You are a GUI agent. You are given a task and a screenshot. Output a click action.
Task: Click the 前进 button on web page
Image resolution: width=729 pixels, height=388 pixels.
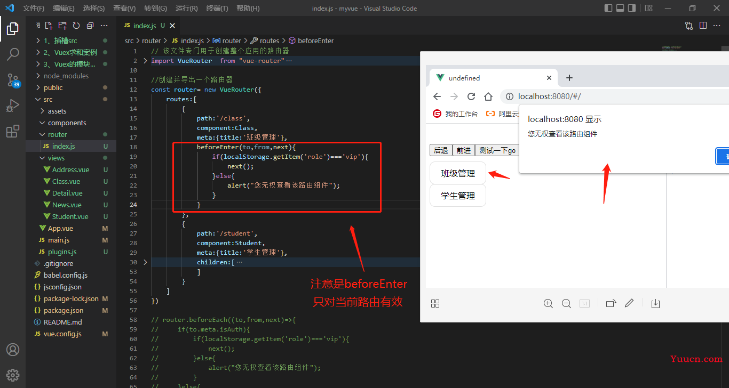(464, 150)
